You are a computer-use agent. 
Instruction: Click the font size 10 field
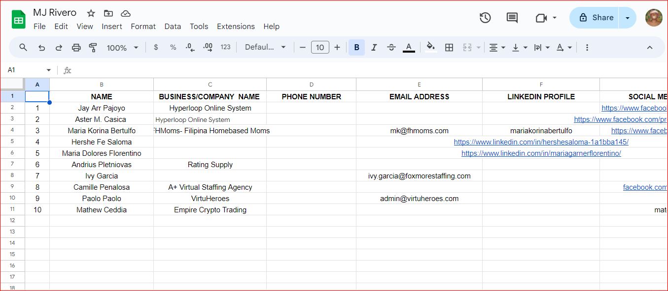coord(320,47)
